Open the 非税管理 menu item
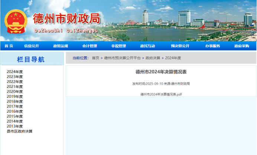257x155 pixels. tap(118, 46)
